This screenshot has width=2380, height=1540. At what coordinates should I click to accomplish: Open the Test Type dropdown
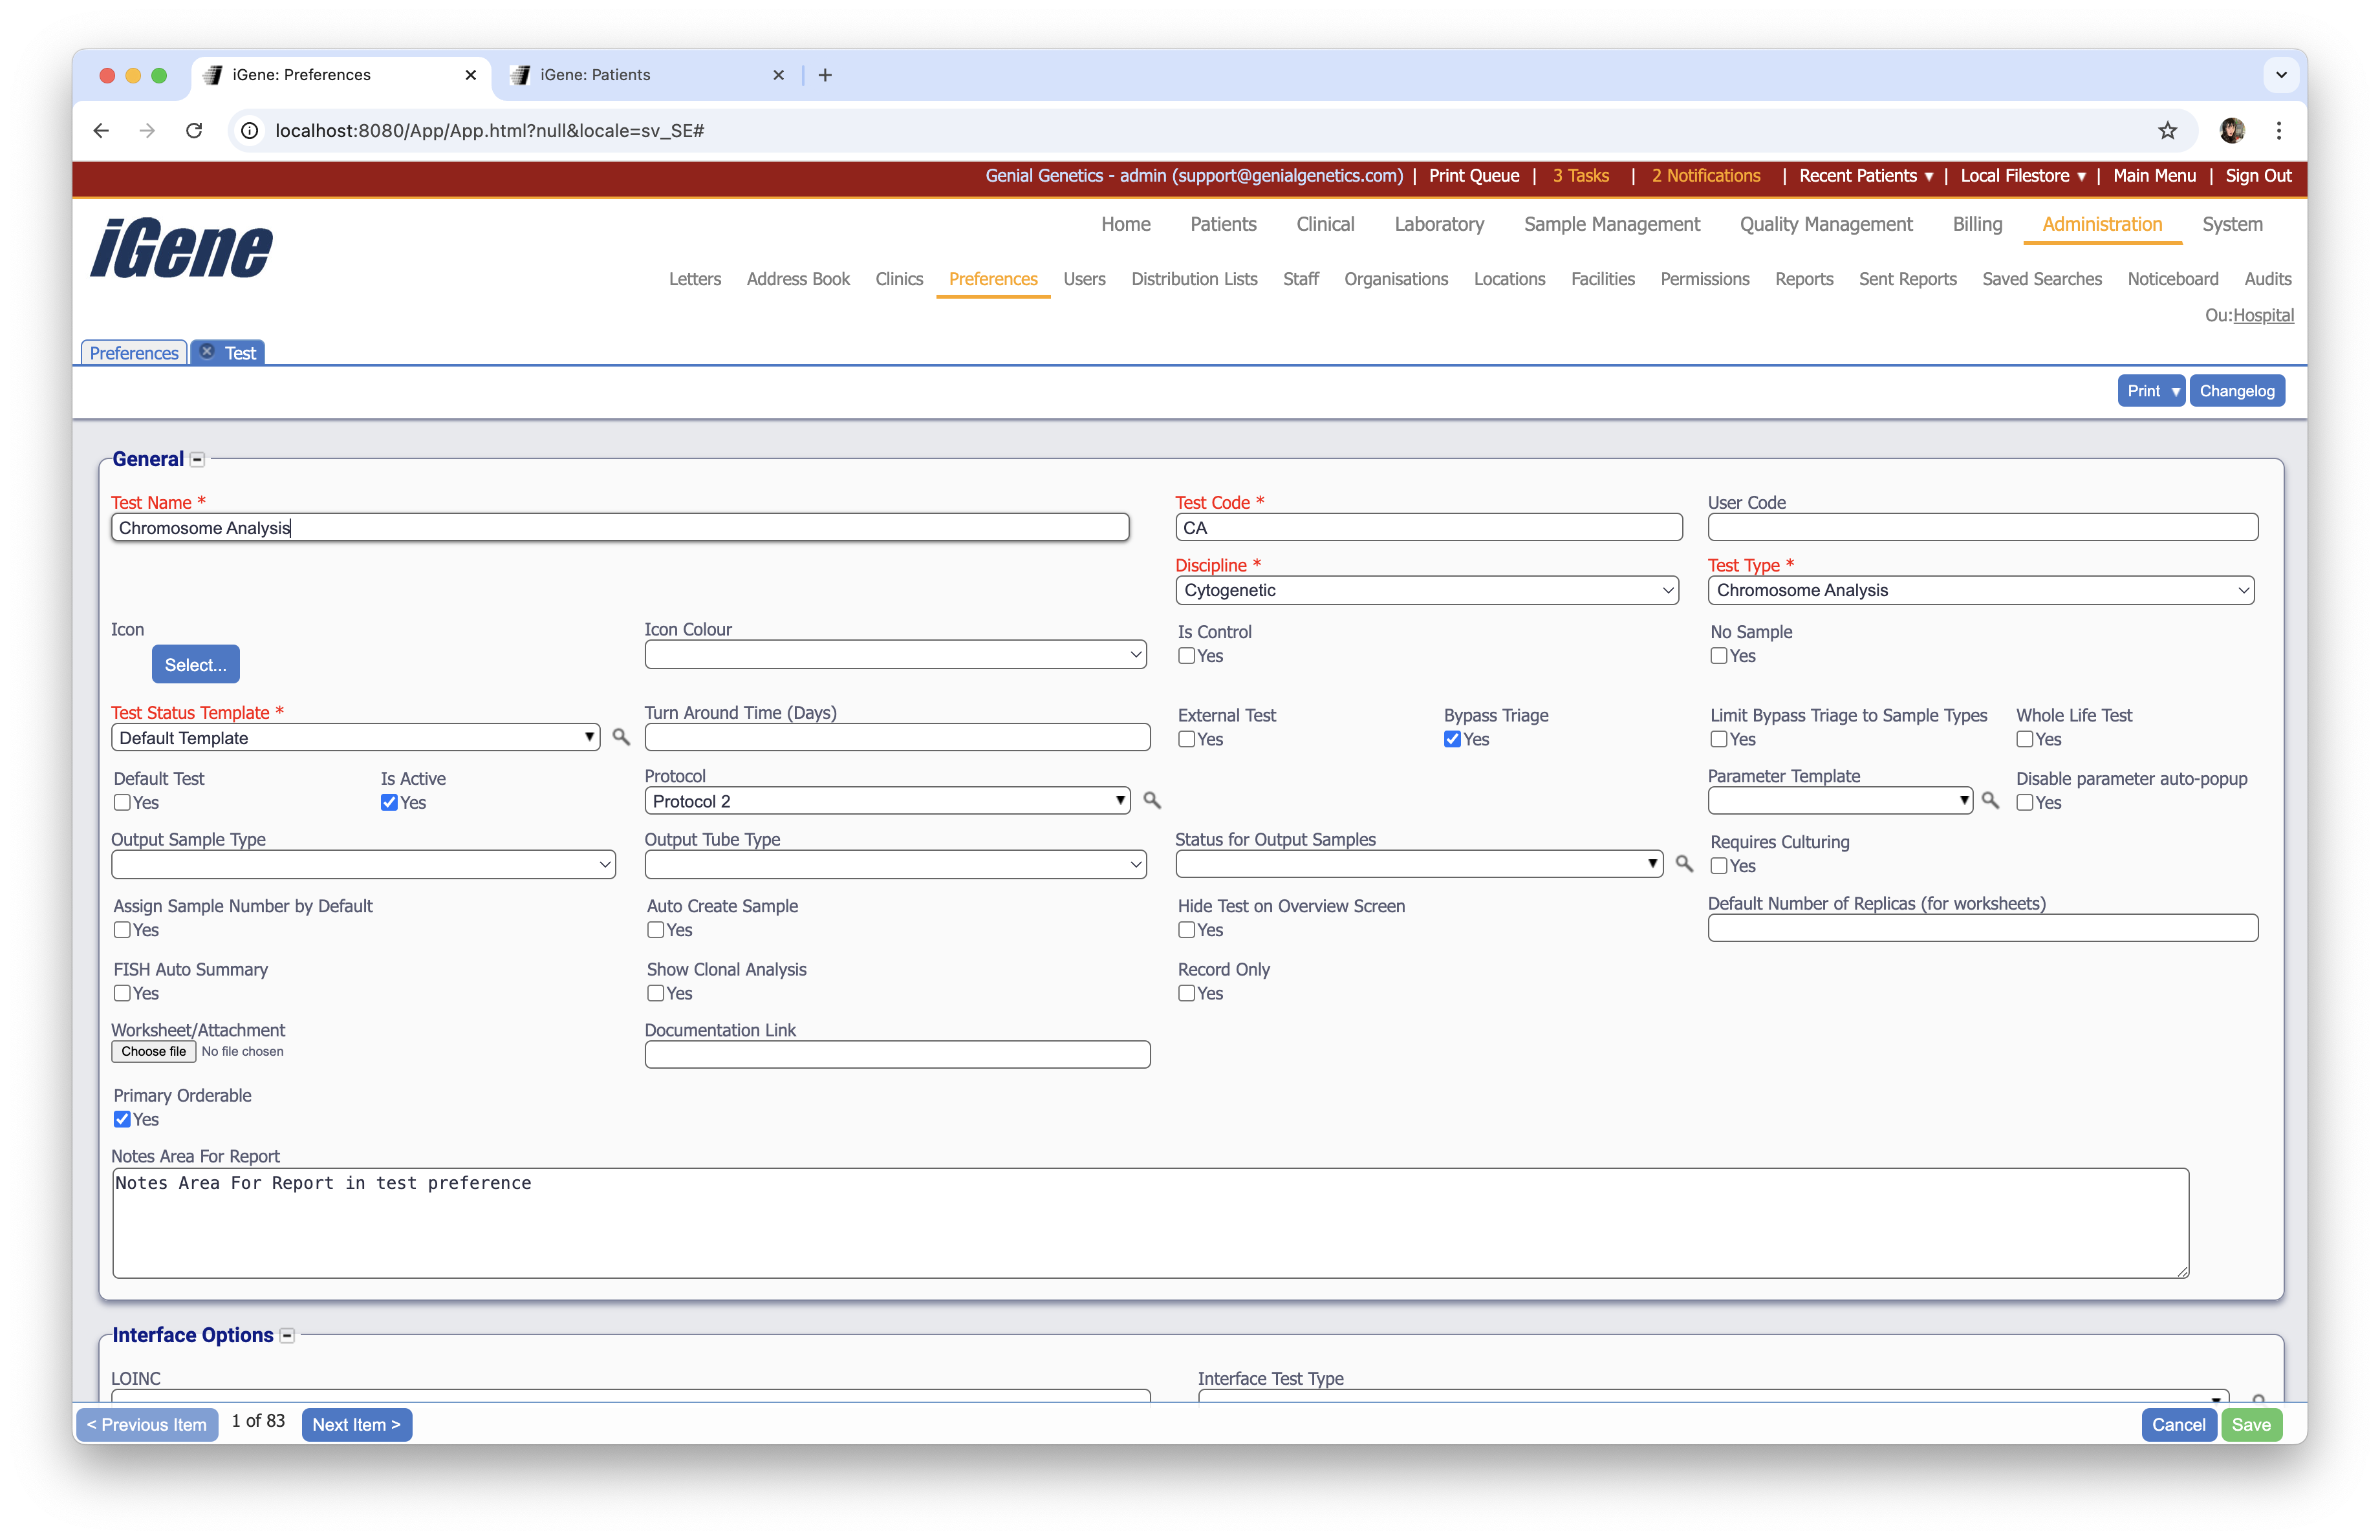[x=1980, y=591]
